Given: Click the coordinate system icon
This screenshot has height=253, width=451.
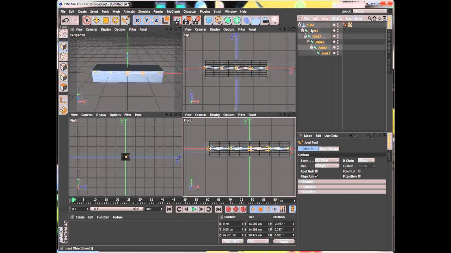Looking at the screenshot, I should point(166,20).
